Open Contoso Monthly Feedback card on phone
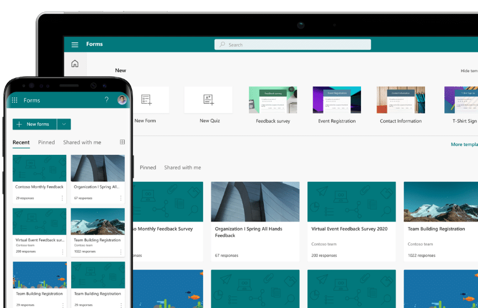 pyautogui.click(x=39, y=179)
